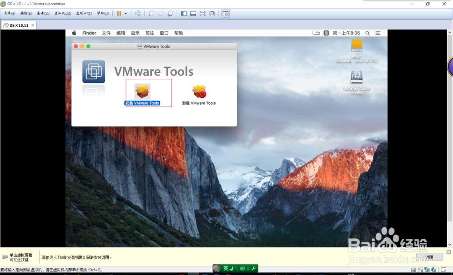Image resolution: width=453 pixels, height=275 pixels.
Task: Open the 编辑 menu in VMware Workstation
Action: 26,13
